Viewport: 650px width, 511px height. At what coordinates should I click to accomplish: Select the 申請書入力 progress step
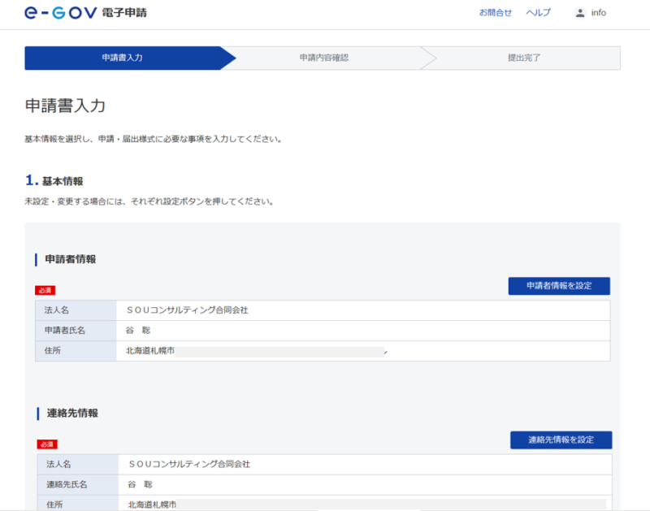(123, 58)
